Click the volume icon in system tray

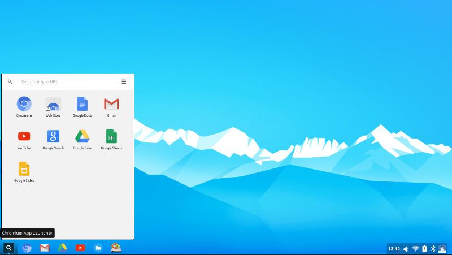(x=406, y=249)
